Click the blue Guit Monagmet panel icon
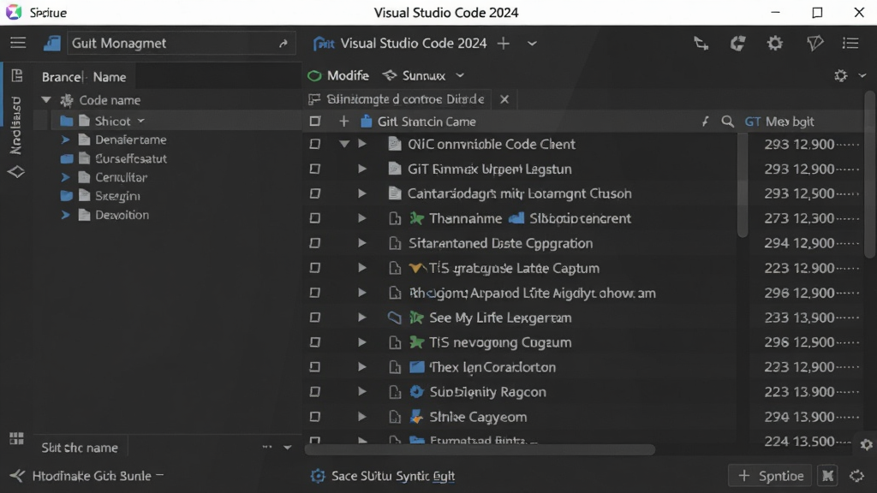 [52, 43]
